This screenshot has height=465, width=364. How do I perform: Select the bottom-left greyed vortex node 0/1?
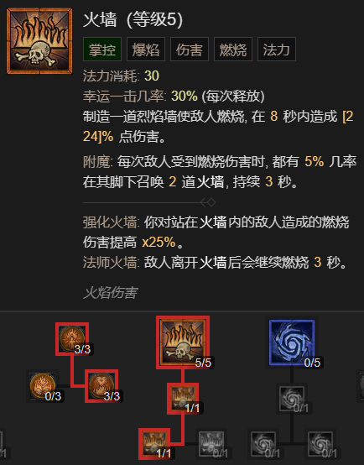(263, 444)
